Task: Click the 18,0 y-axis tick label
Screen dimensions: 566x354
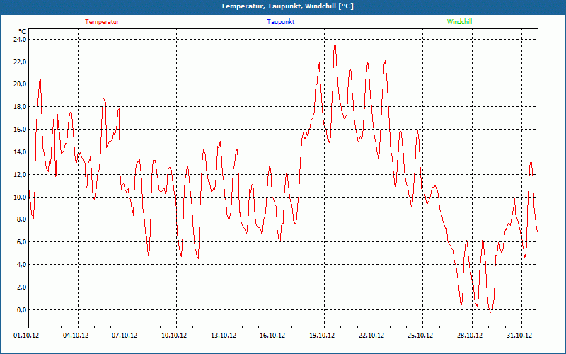Action: coord(19,107)
